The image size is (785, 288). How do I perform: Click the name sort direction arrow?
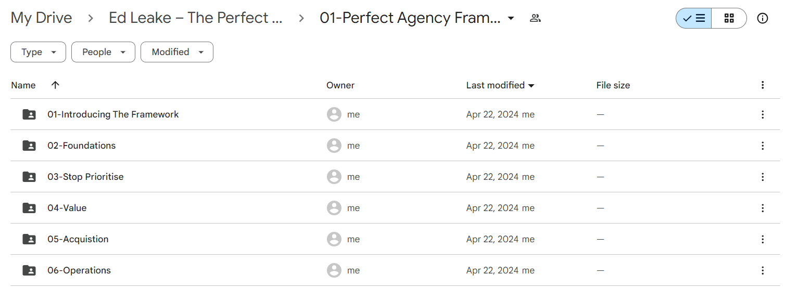pos(55,85)
